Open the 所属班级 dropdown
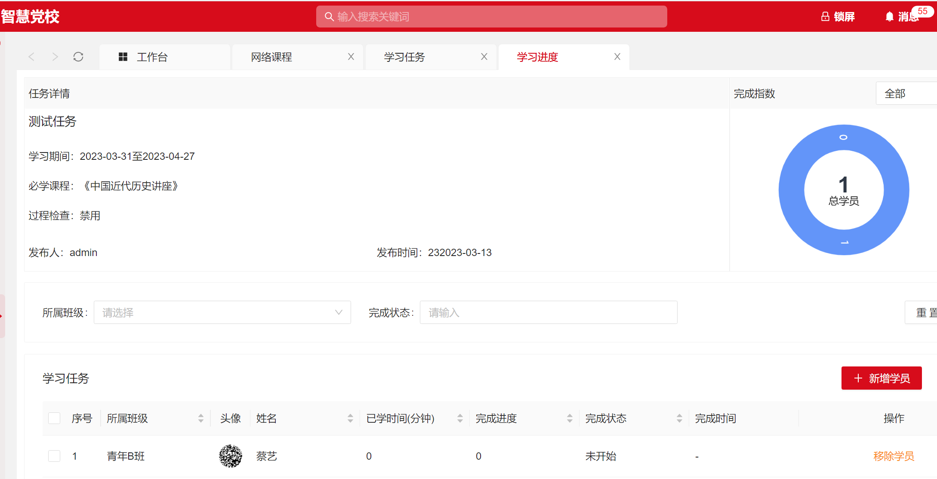937x479 pixels. pos(222,312)
